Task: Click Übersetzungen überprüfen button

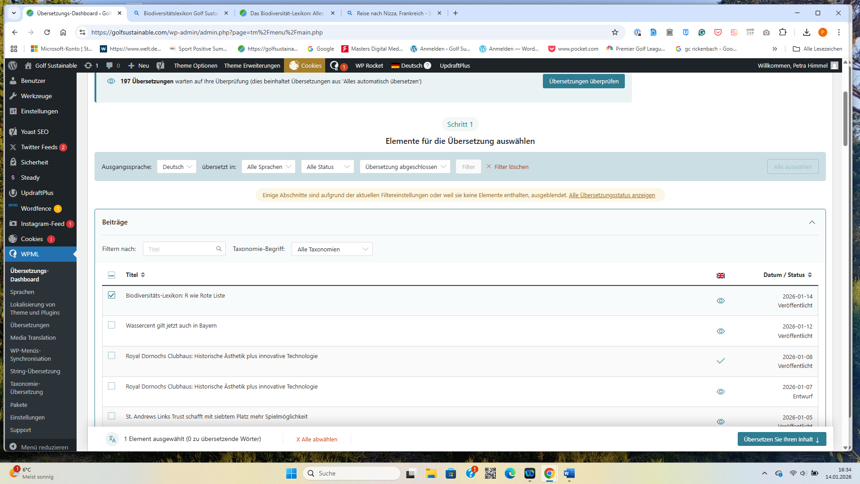Action: click(x=583, y=81)
